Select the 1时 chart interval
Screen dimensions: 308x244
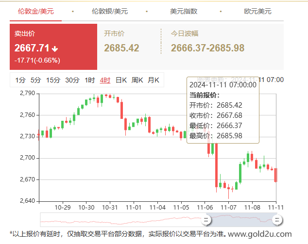[90, 80]
